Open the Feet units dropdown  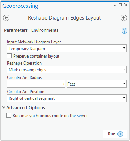click(97, 84)
